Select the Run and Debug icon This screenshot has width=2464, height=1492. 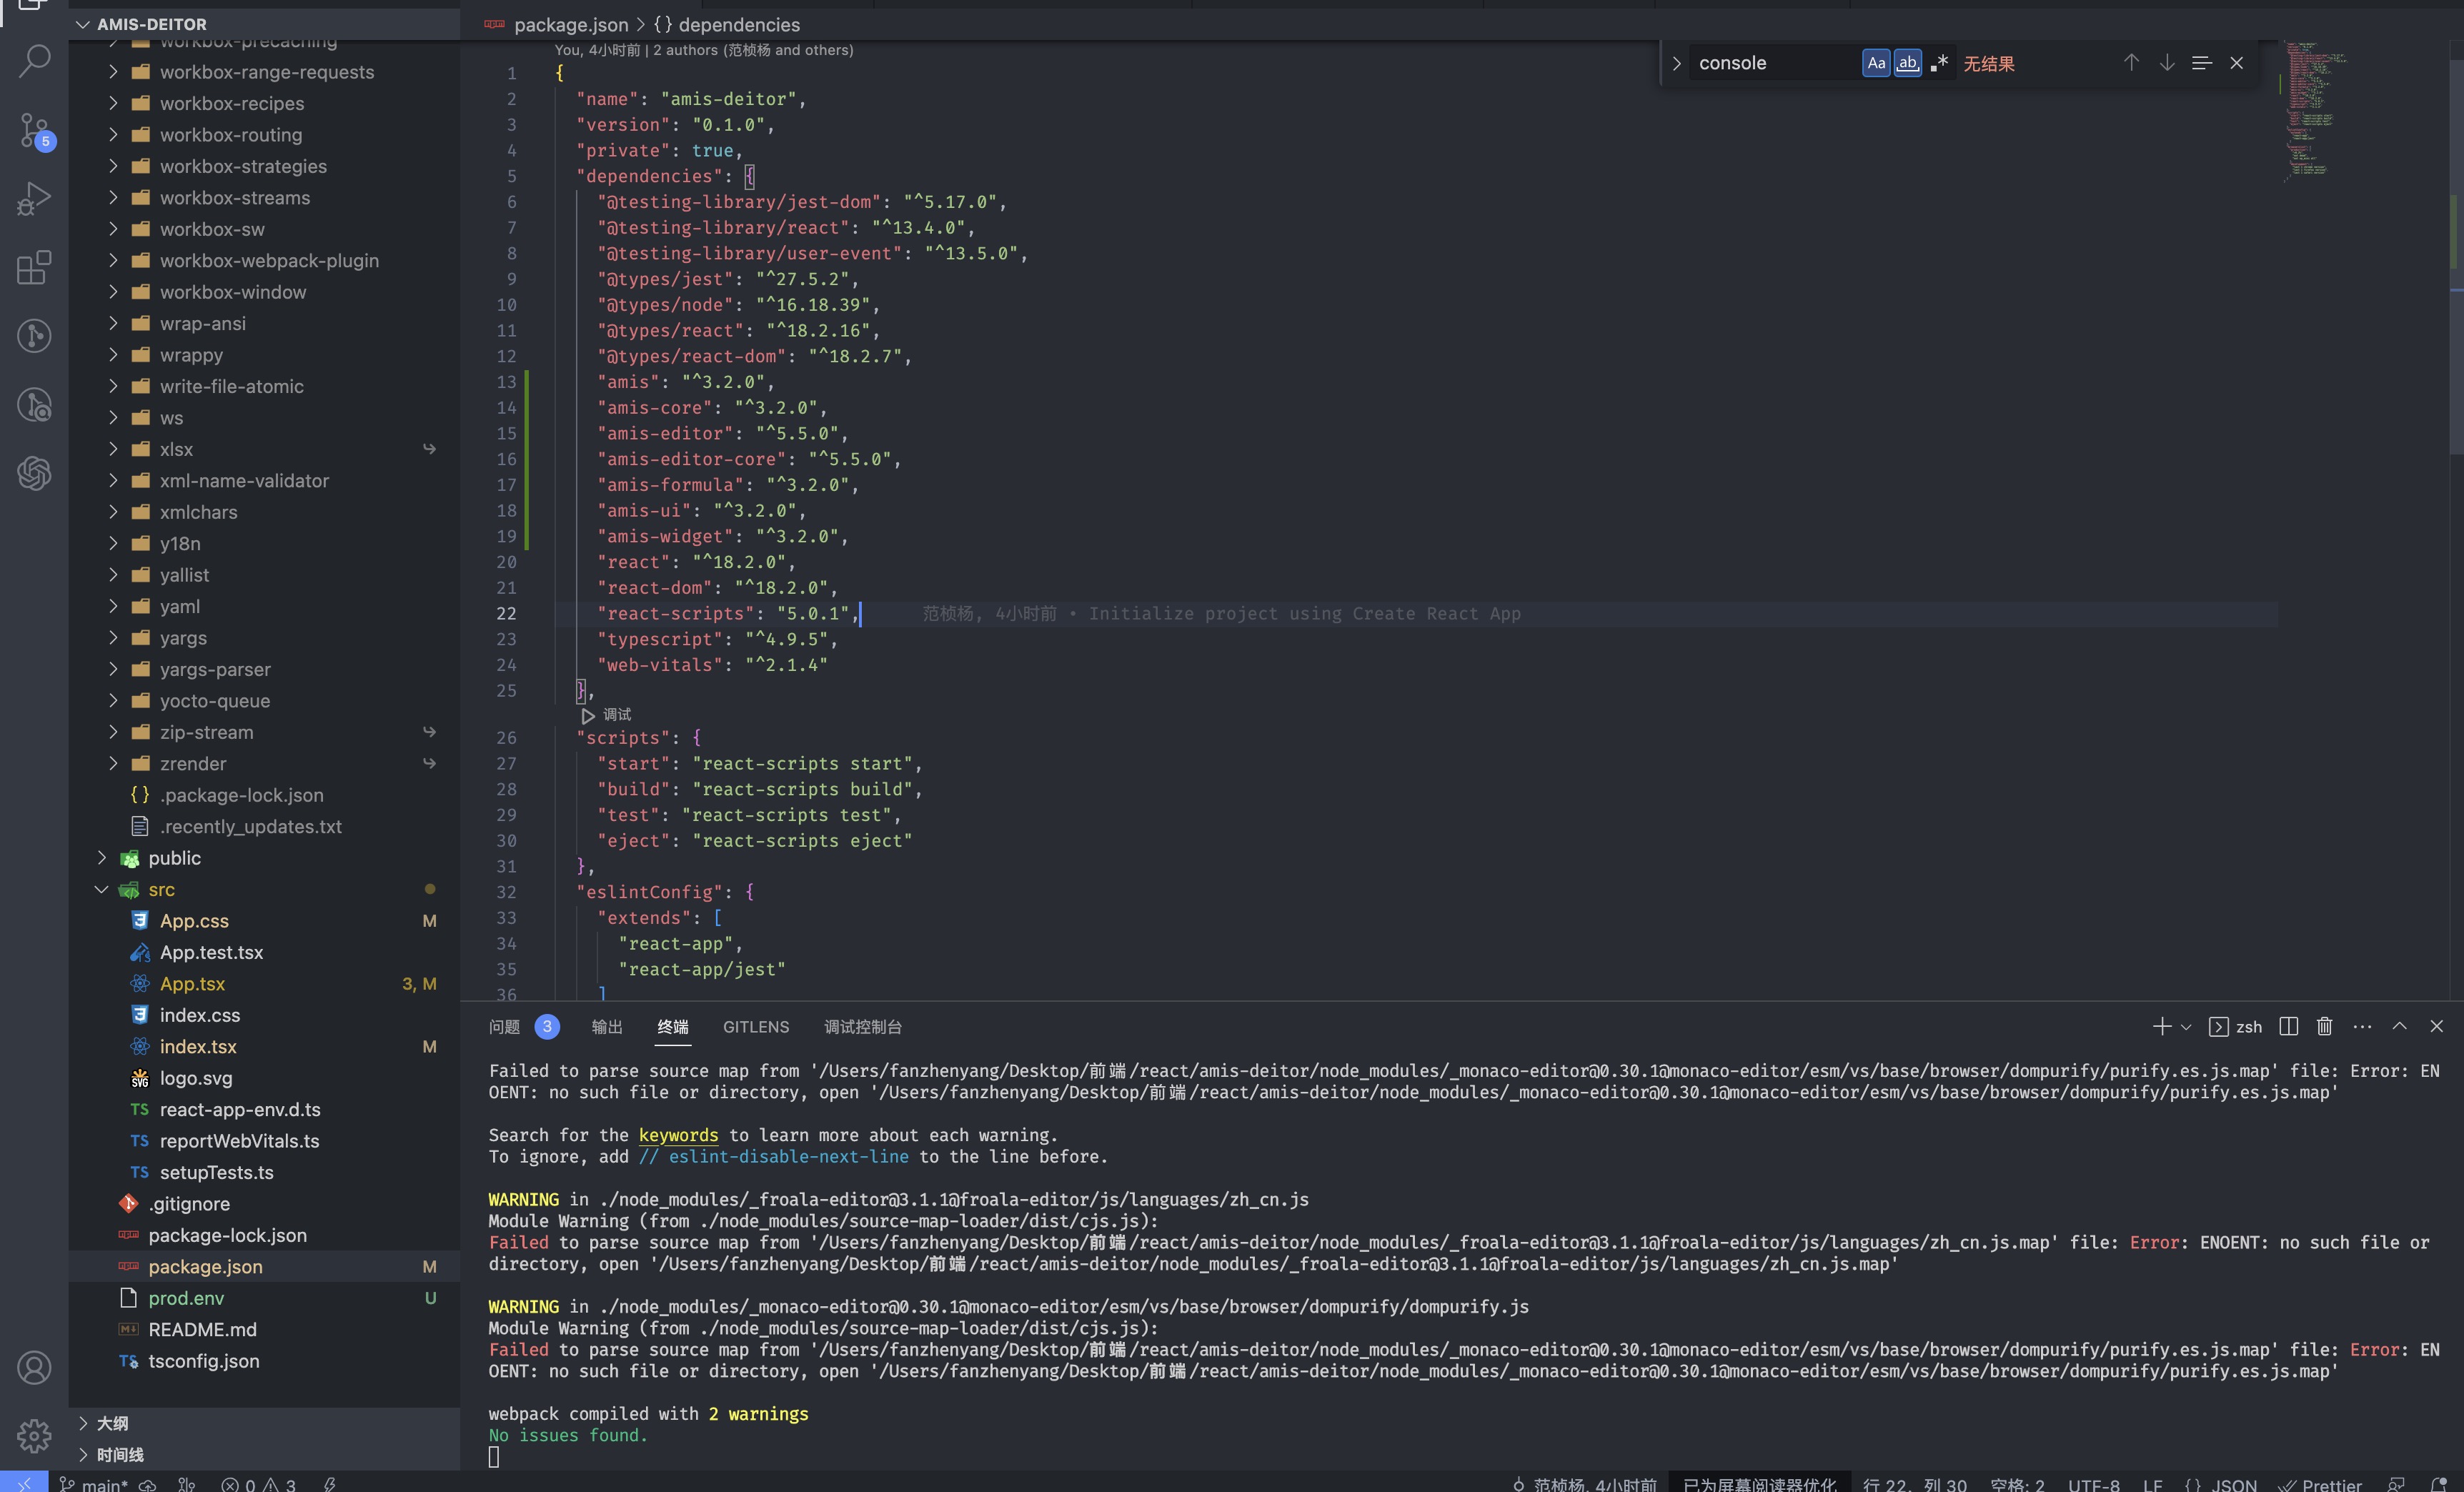(x=35, y=198)
